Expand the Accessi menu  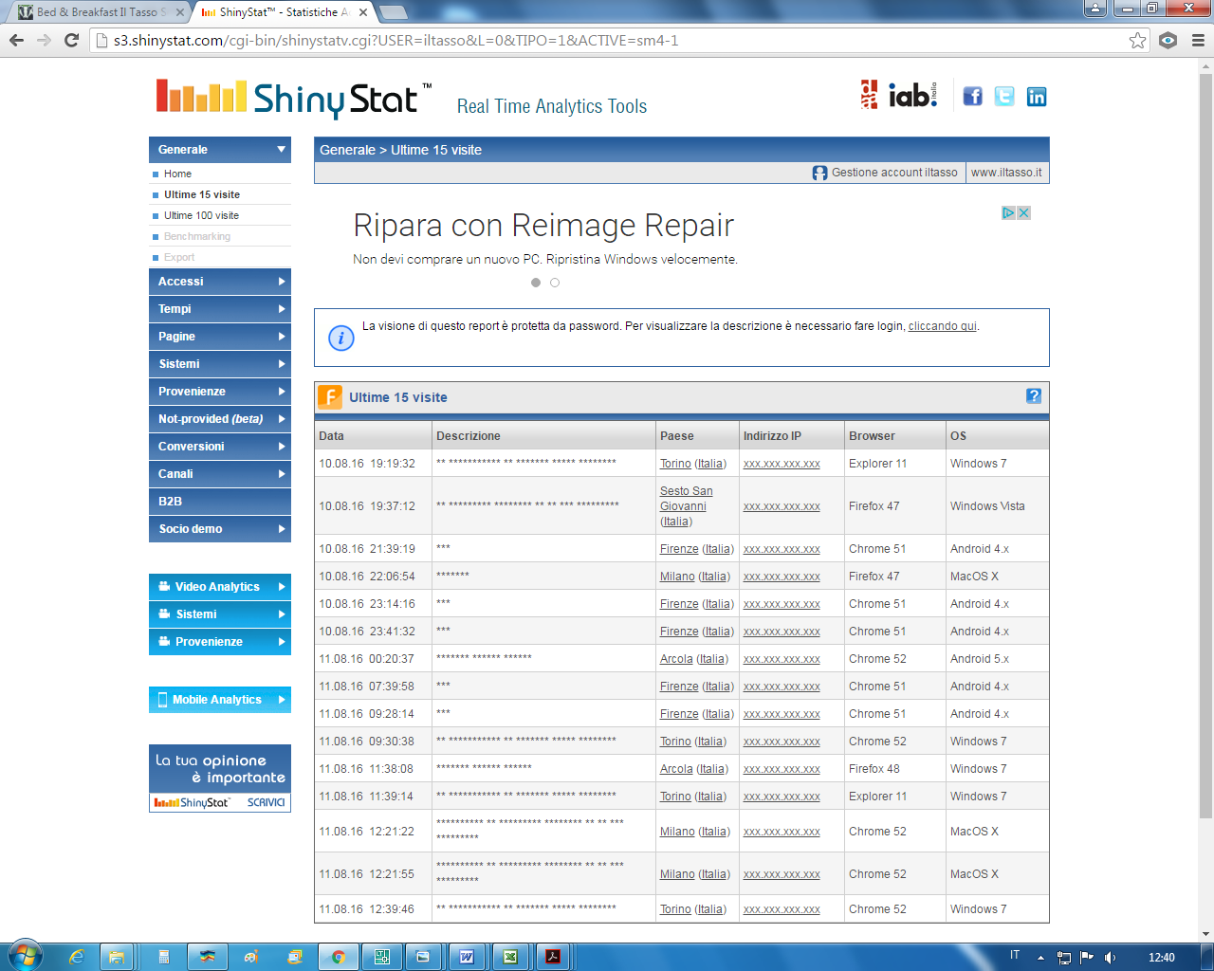pyautogui.click(x=220, y=282)
